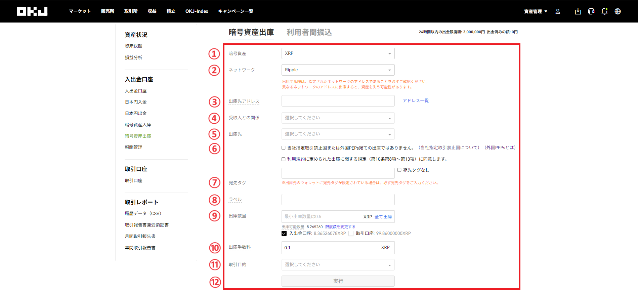Screen dimensions: 638x291
Task: Click the OKJ logo
Action: coord(32,11)
